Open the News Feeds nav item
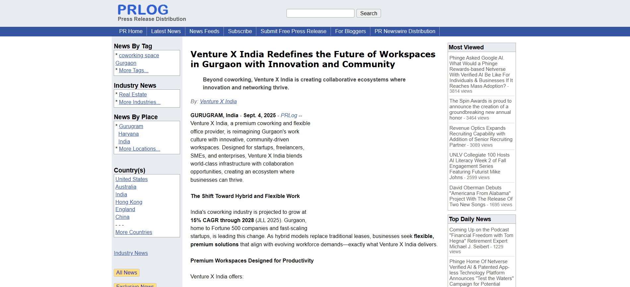 click(204, 31)
